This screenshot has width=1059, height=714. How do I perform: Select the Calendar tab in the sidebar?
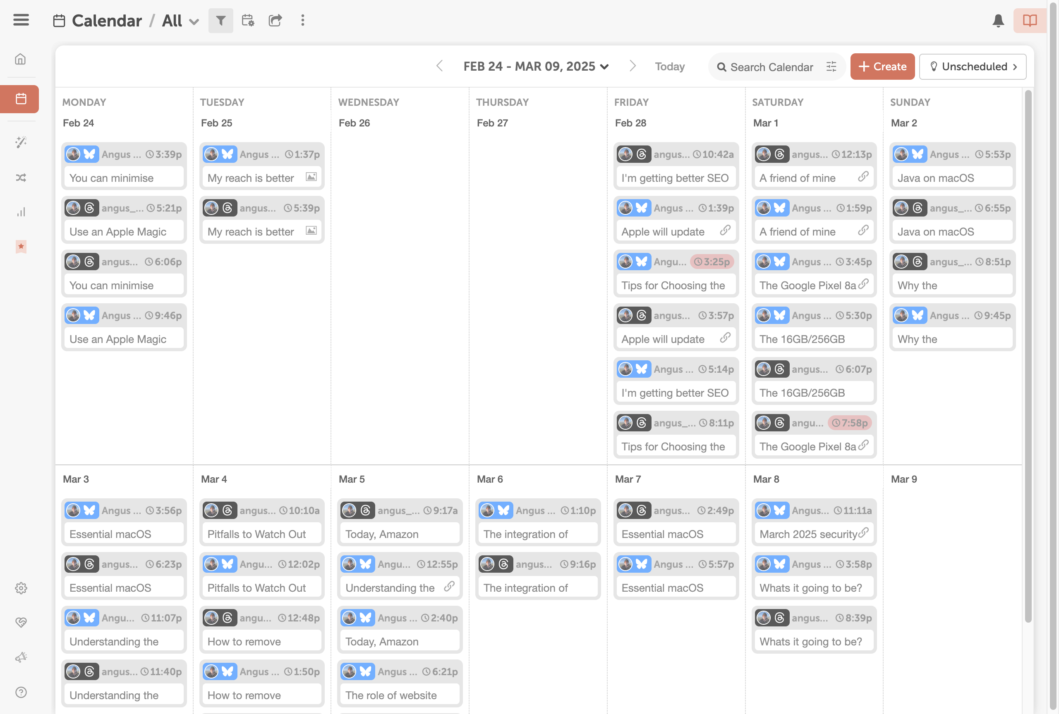click(20, 99)
